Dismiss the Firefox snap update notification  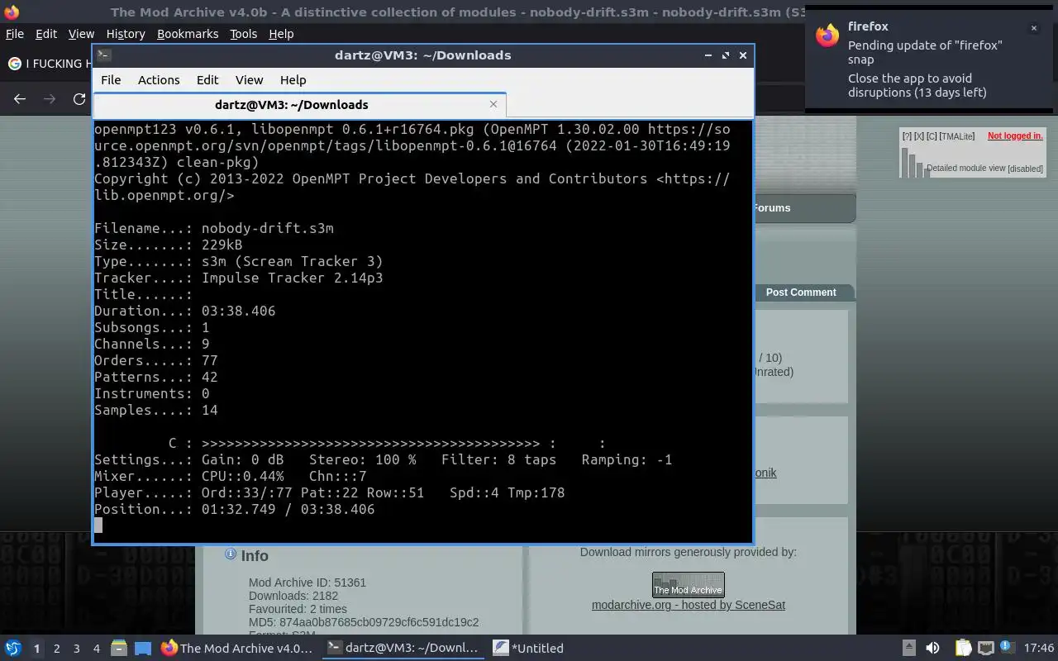(x=1033, y=28)
